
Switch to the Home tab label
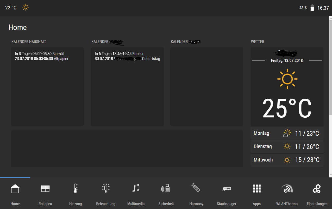15,204
